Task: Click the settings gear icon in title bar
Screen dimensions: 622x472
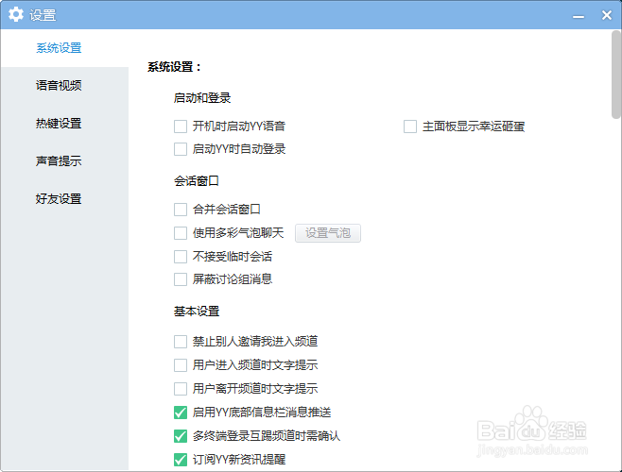Action: click(16, 15)
